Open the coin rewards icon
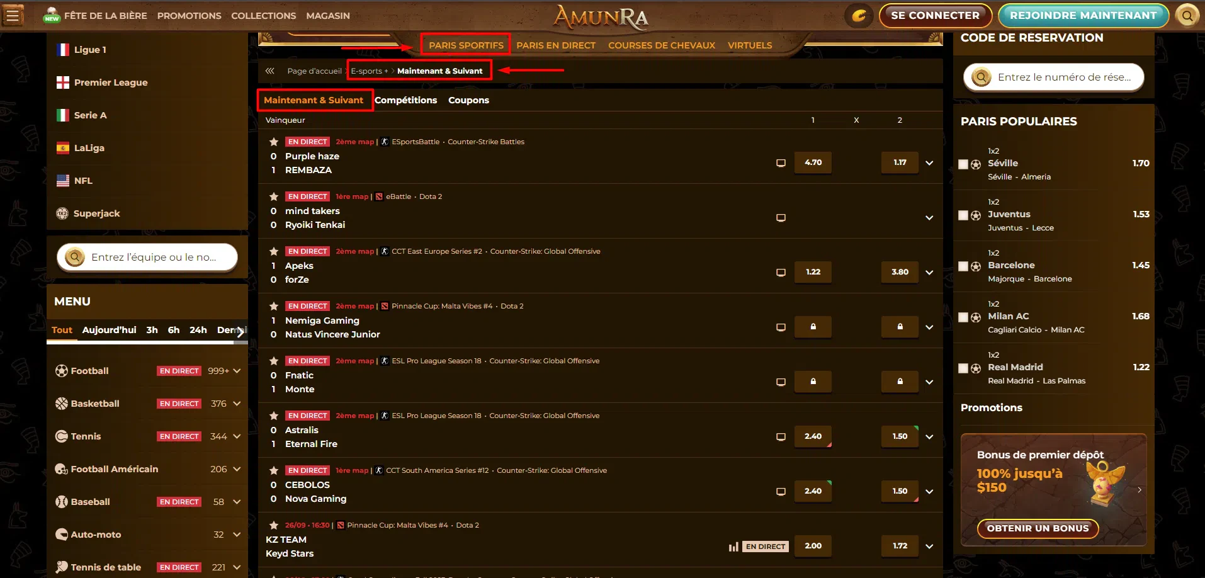This screenshot has height=578, width=1205. [x=859, y=15]
